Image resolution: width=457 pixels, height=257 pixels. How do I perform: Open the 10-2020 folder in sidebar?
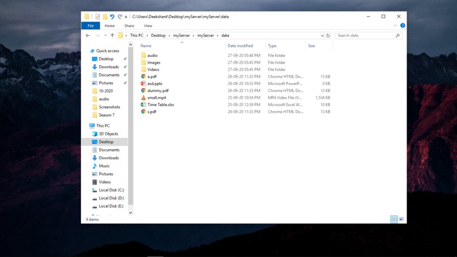coord(105,91)
